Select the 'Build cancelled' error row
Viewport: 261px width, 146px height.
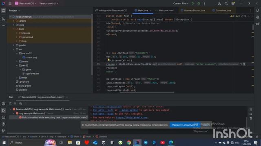point(49,117)
